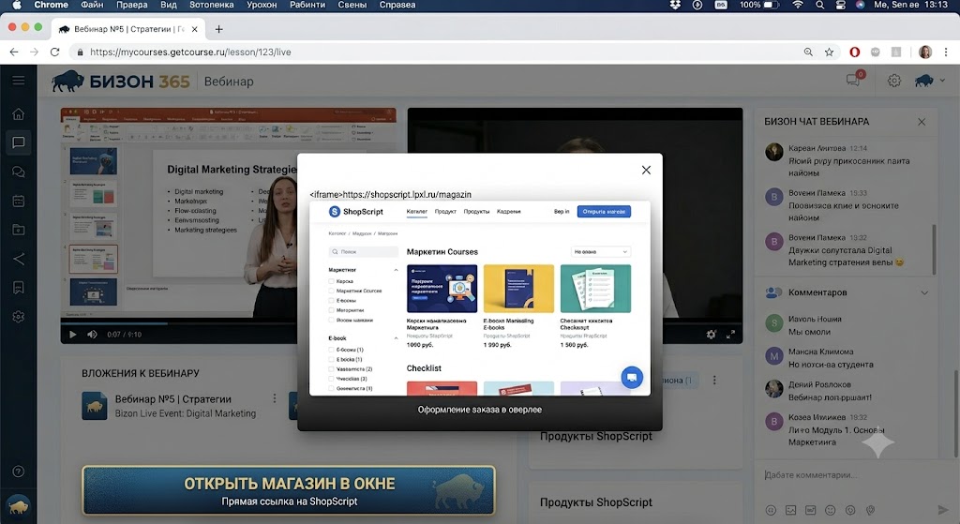Tick the Маркетнии Courcee filter checkbox
This screenshot has width=960, height=524.
[x=331, y=291]
